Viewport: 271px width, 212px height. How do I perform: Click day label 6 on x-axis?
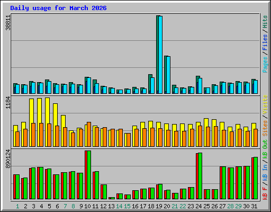57,206
